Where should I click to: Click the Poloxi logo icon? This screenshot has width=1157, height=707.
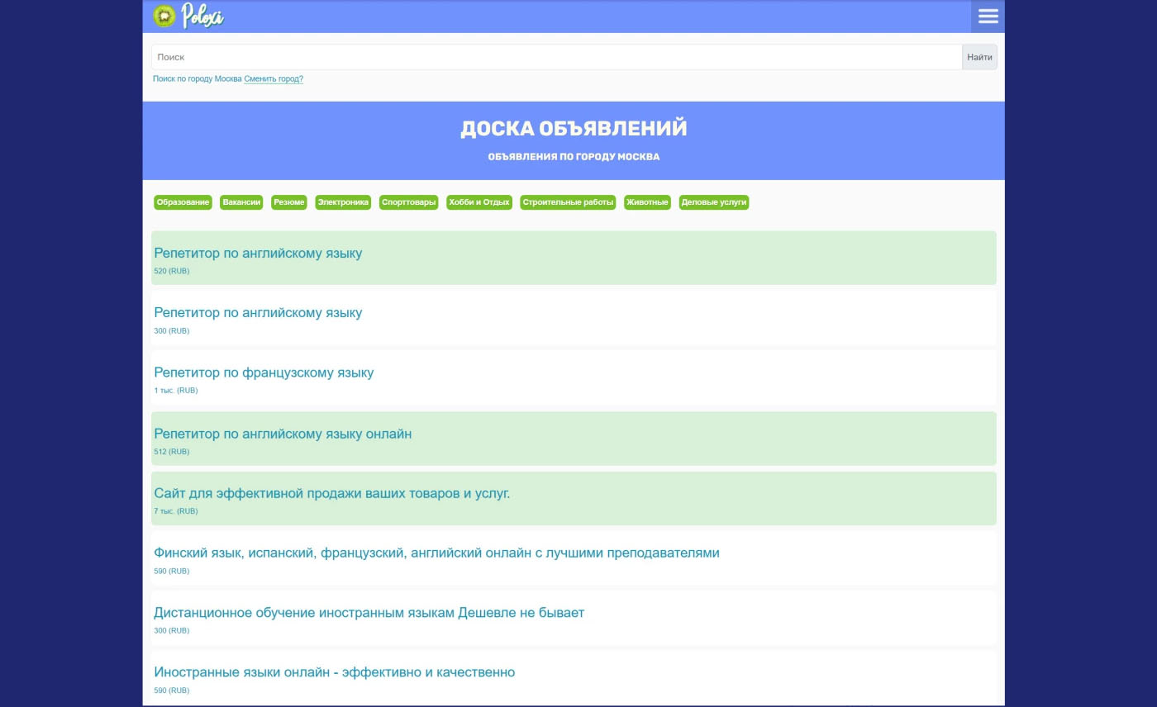[164, 16]
